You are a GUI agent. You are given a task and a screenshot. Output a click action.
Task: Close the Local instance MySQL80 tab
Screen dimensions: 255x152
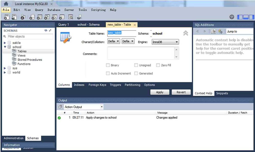point(52,4)
